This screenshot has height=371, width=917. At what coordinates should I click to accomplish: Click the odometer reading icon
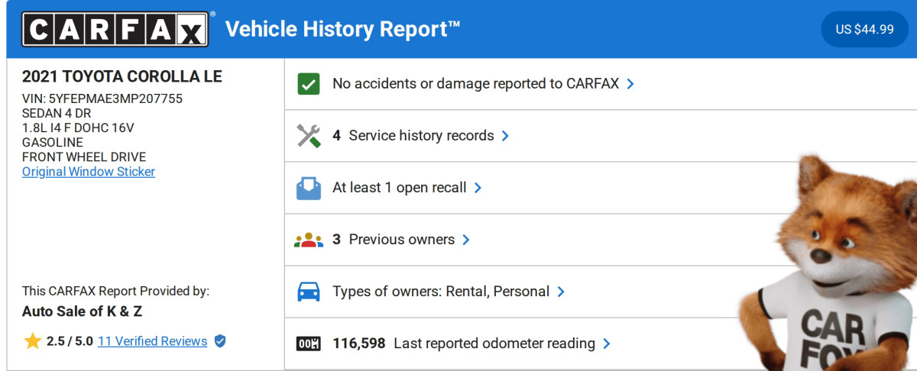pos(308,344)
